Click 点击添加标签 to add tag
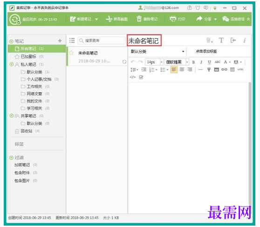The height and width of the screenshot is (227, 260). tap(206, 51)
